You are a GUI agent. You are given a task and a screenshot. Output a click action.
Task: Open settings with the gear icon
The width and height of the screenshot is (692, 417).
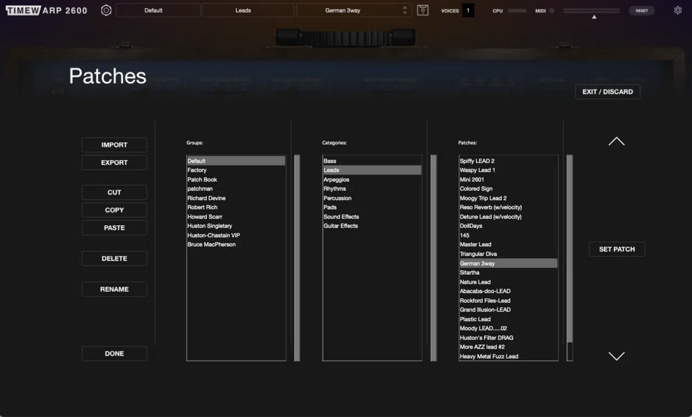(678, 10)
